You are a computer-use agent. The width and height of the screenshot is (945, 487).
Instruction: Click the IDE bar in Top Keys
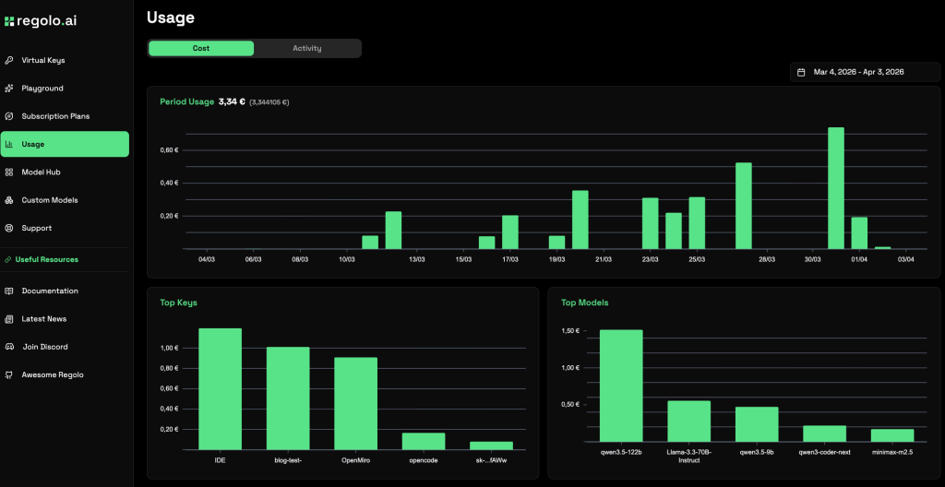tap(220, 388)
